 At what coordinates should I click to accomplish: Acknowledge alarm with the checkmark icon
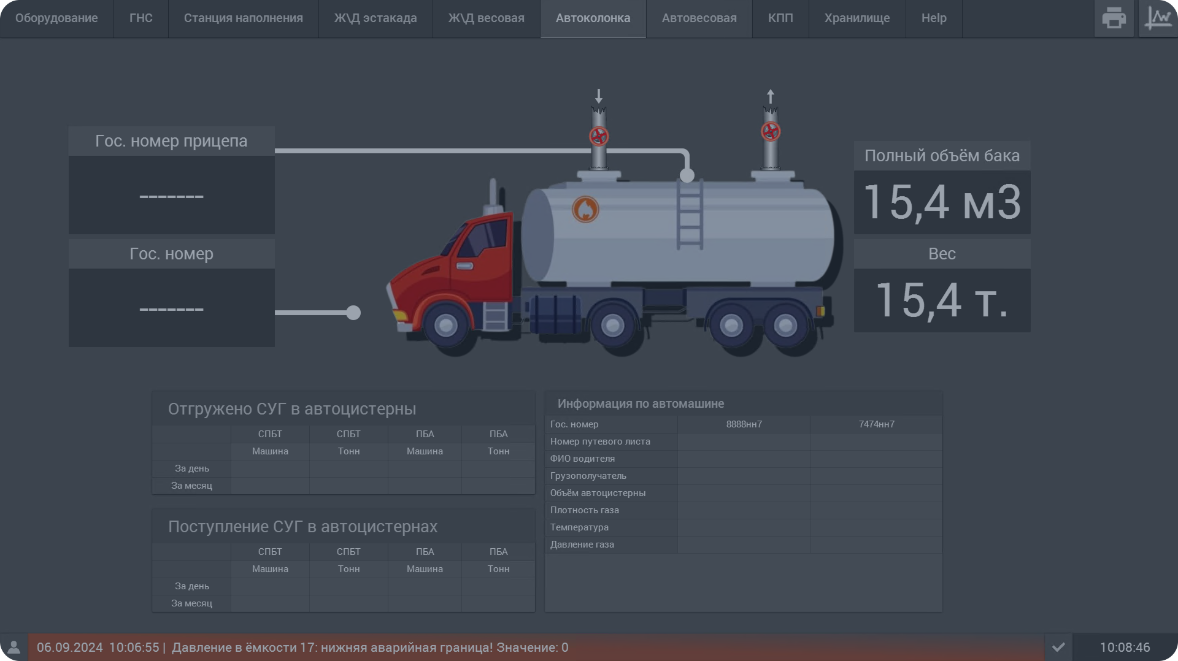[1058, 648]
